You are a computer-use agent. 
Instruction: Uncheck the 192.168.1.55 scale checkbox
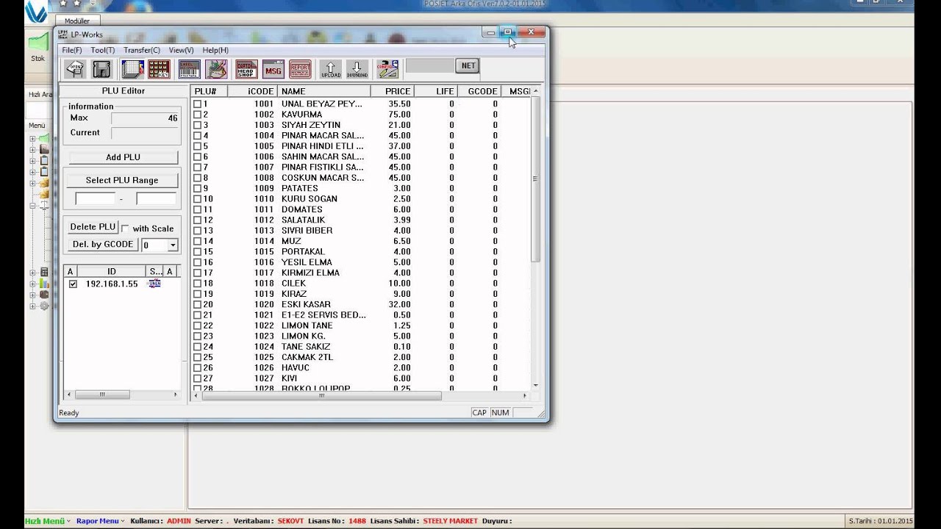pos(73,284)
